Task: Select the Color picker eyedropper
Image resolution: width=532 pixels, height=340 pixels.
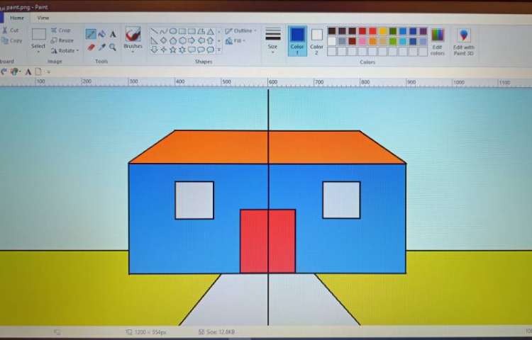Action: 102,47
